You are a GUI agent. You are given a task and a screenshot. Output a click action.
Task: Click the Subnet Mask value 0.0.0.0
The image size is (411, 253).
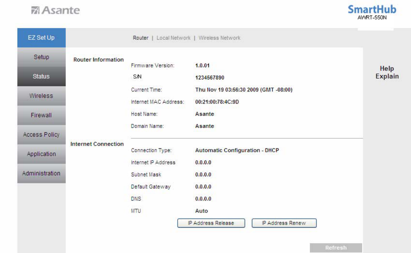coord(203,174)
